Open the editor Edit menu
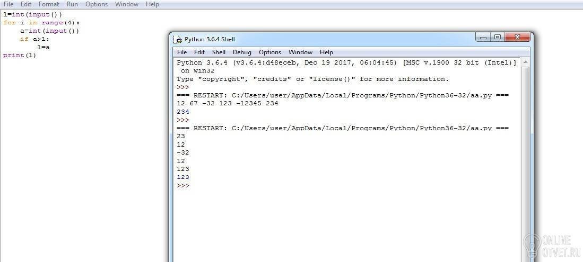 26,4
